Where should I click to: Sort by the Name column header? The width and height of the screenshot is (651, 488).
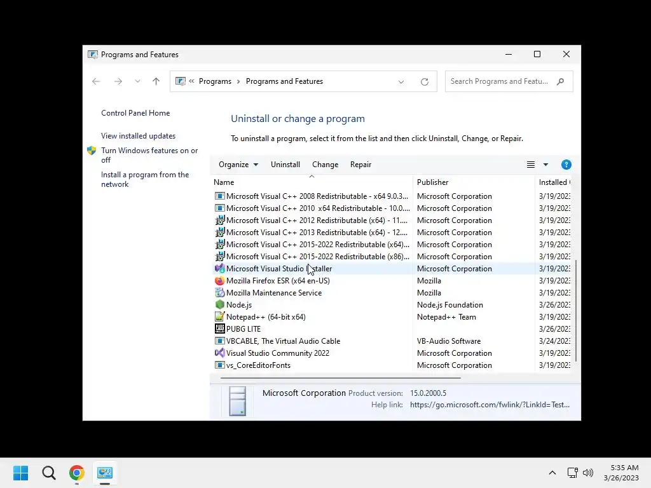[312, 182]
